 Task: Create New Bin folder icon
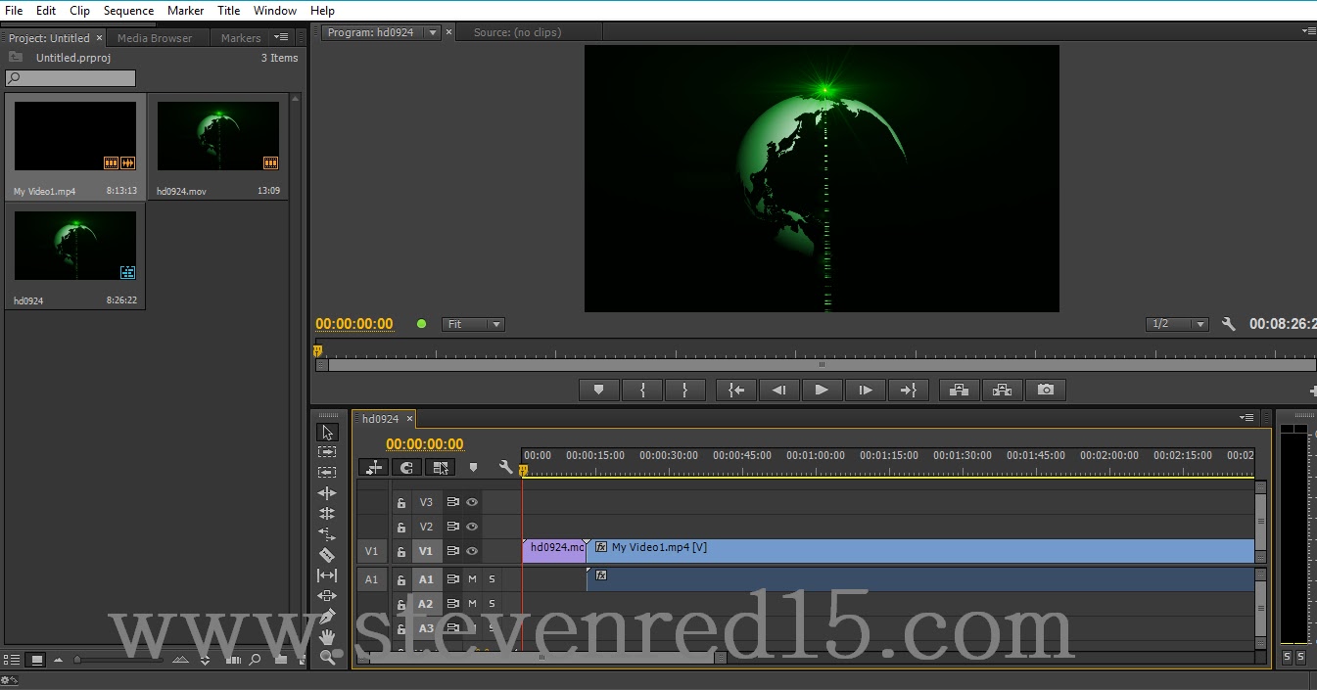[x=281, y=660]
